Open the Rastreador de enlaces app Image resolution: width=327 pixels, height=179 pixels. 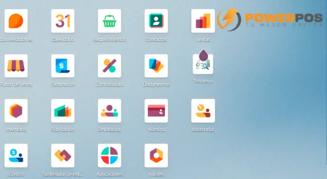coord(63,155)
